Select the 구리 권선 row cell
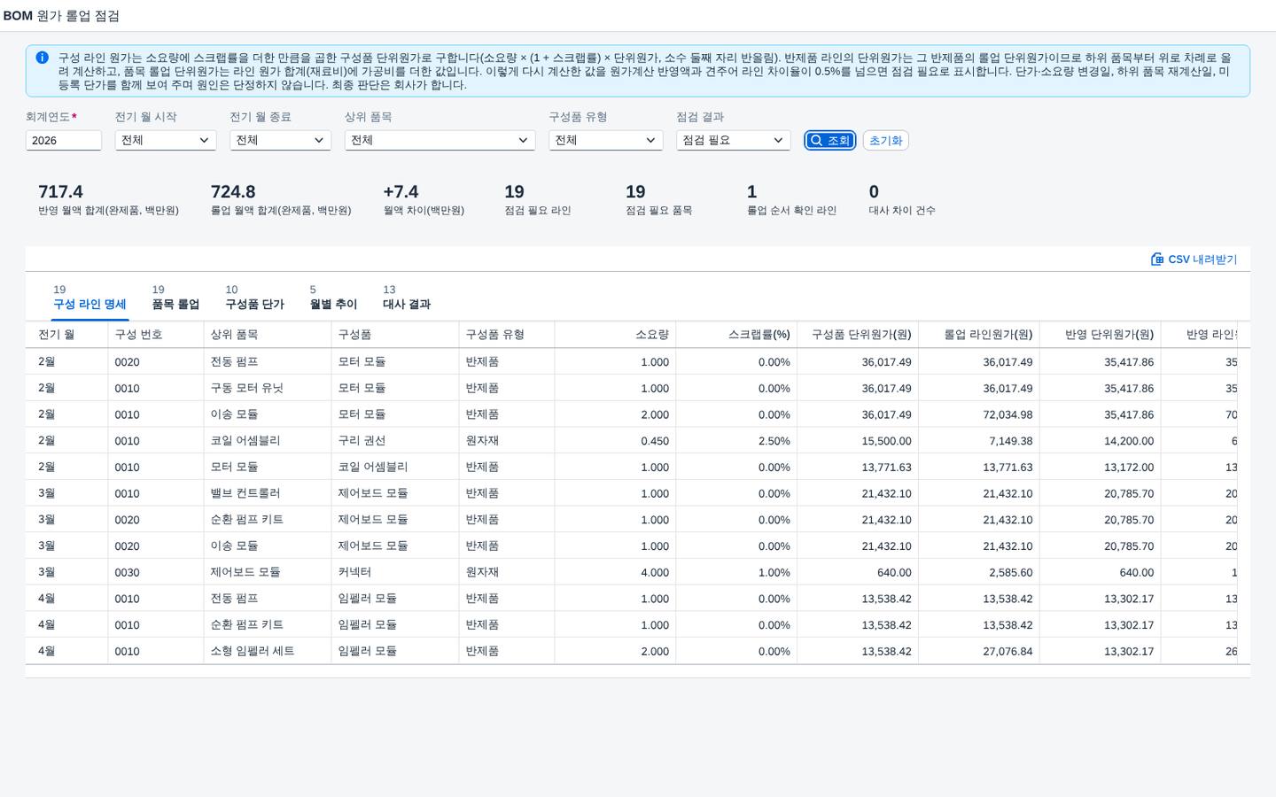 [395, 440]
